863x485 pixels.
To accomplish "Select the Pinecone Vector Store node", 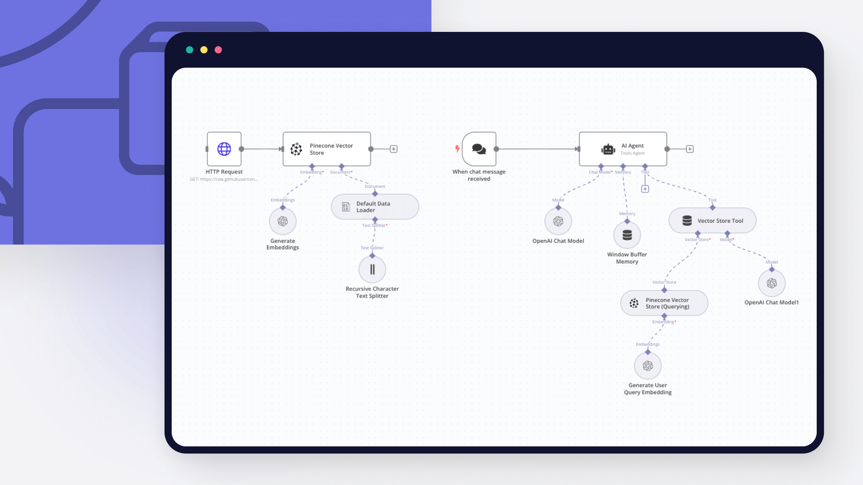I will pyautogui.click(x=326, y=149).
